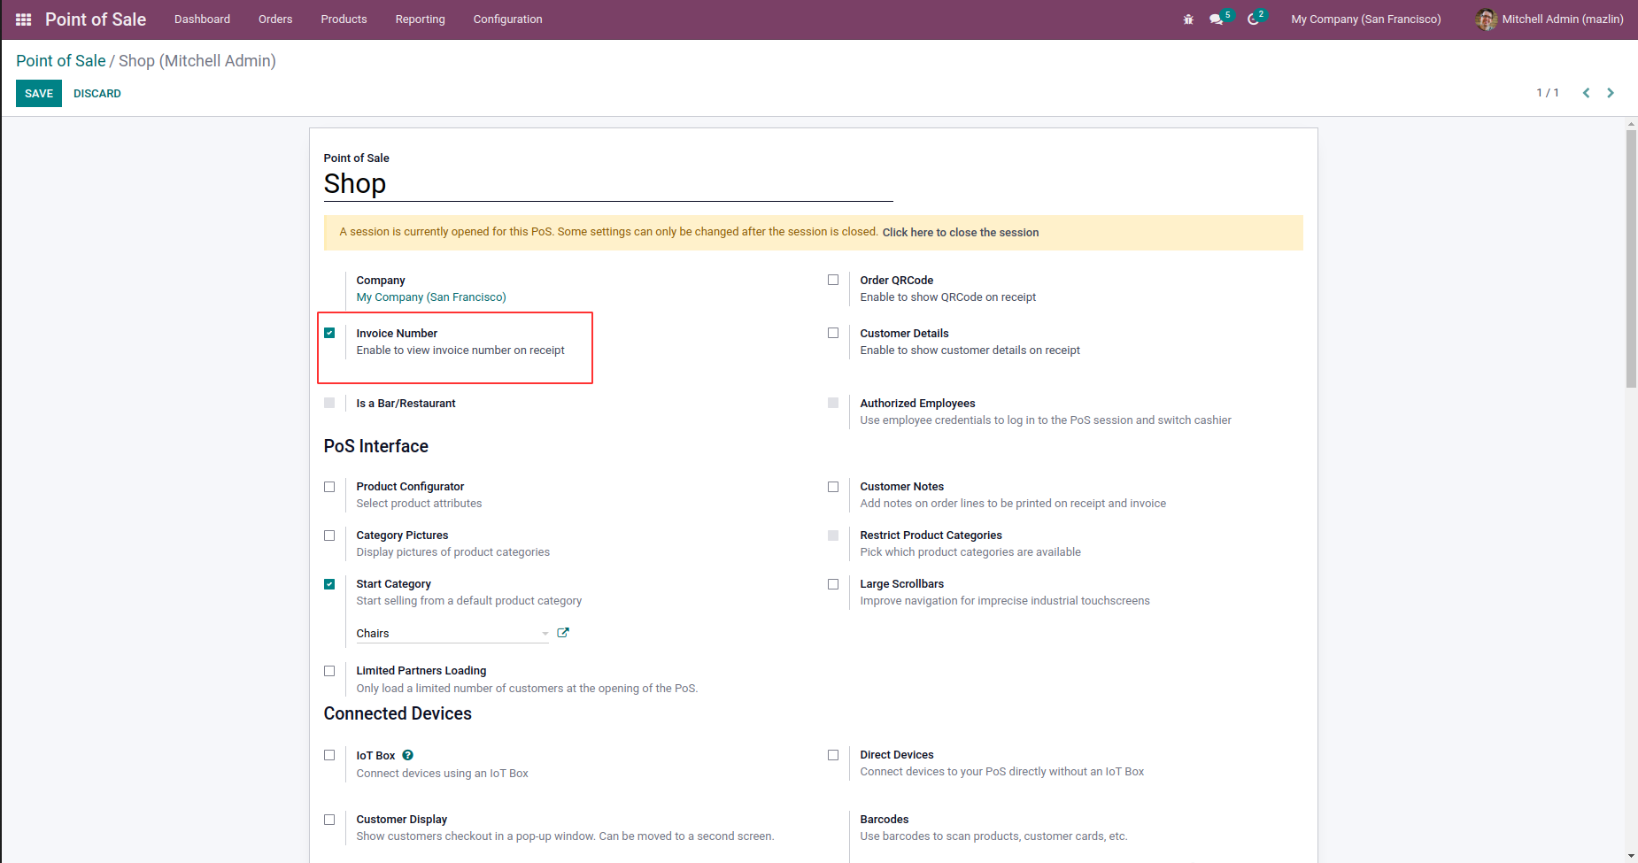Click the IoT Box help icon

coord(408,755)
